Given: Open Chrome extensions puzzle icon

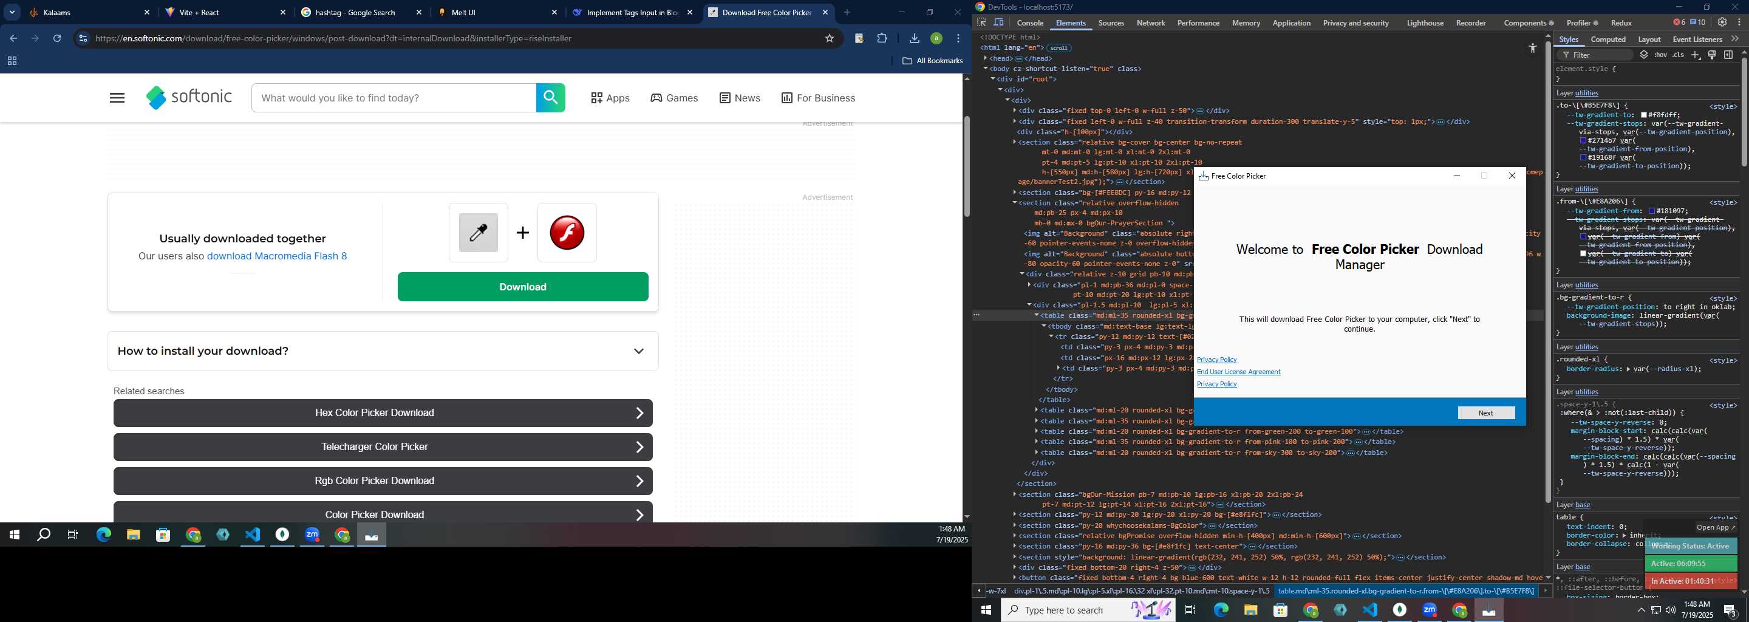Looking at the screenshot, I should 882,39.
